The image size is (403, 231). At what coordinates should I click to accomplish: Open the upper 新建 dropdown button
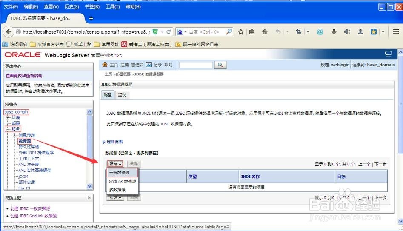115,164
